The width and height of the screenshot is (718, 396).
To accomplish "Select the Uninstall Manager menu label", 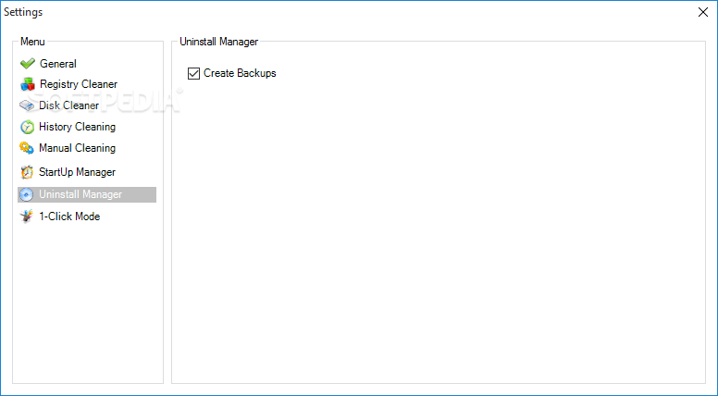I will click(80, 194).
